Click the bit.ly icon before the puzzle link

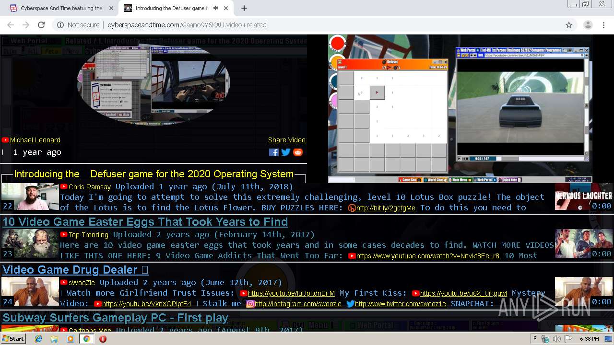pyautogui.click(x=352, y=208)
